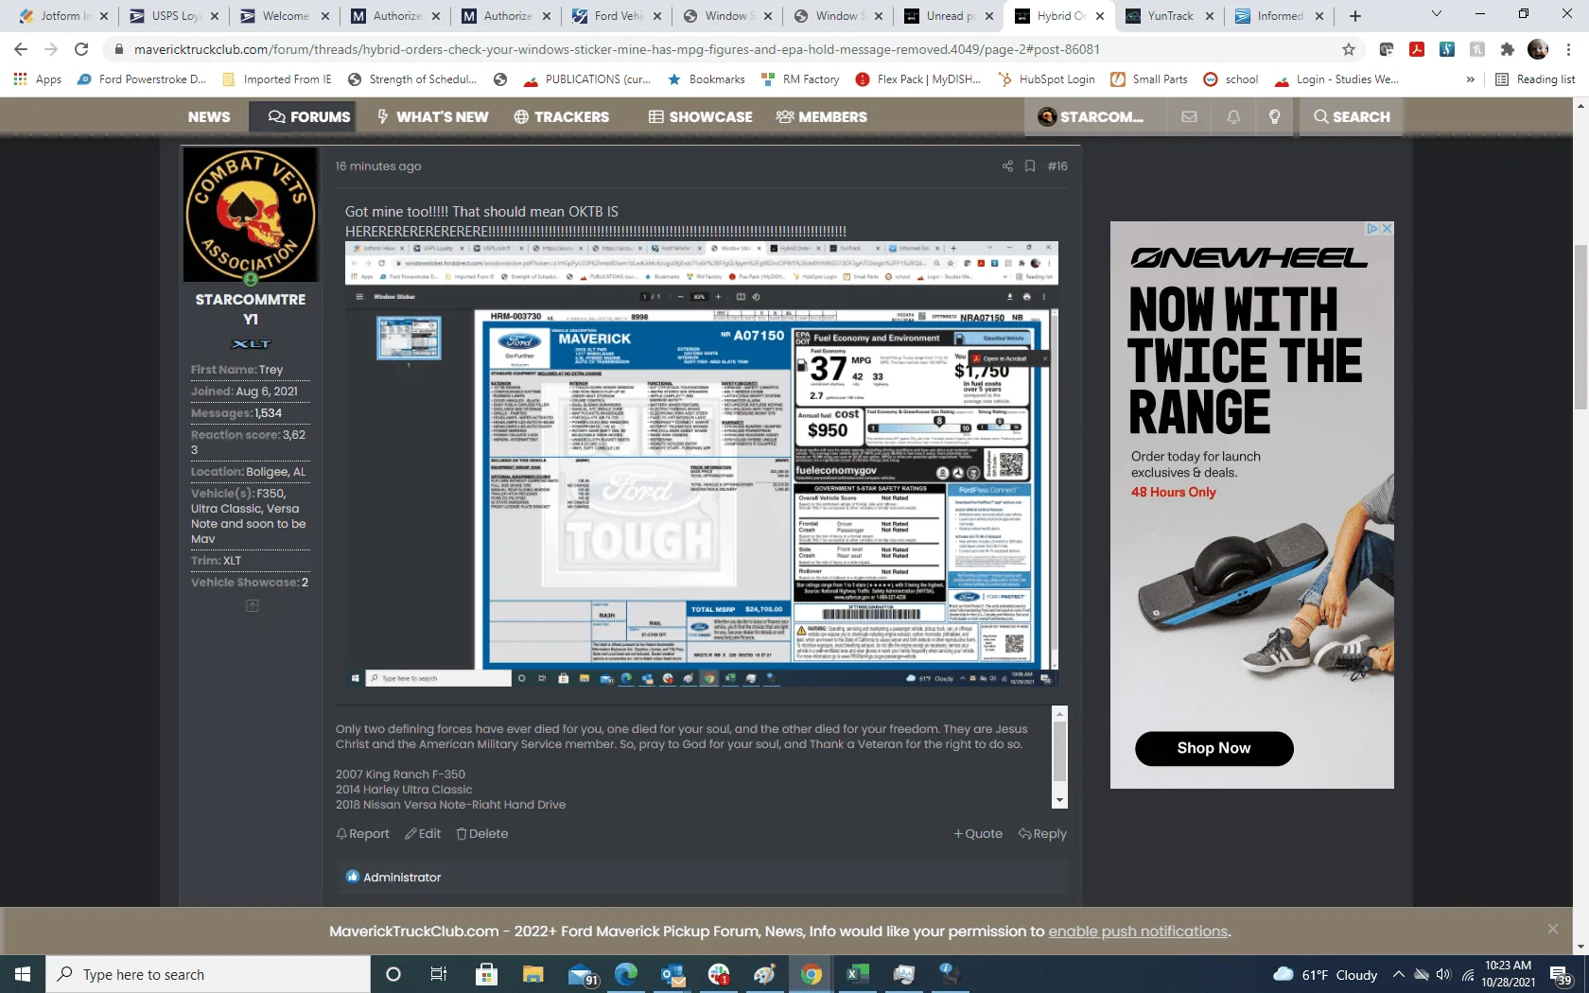Report this post

[x=362, y=834]
